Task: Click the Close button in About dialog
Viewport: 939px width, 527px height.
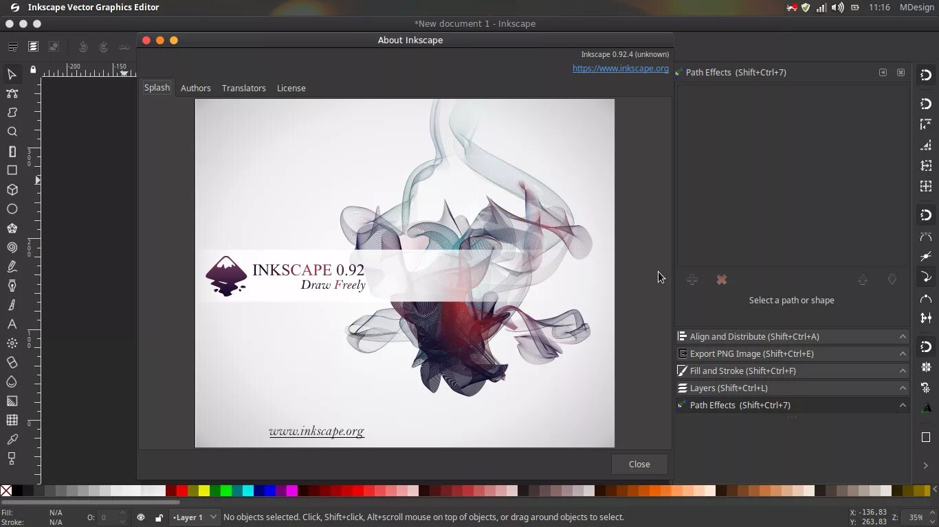Action: [639, 464]
